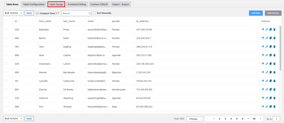Duplicate the Tami Eagling row
Screen dimensions: 284x123
tap(271, 47)
